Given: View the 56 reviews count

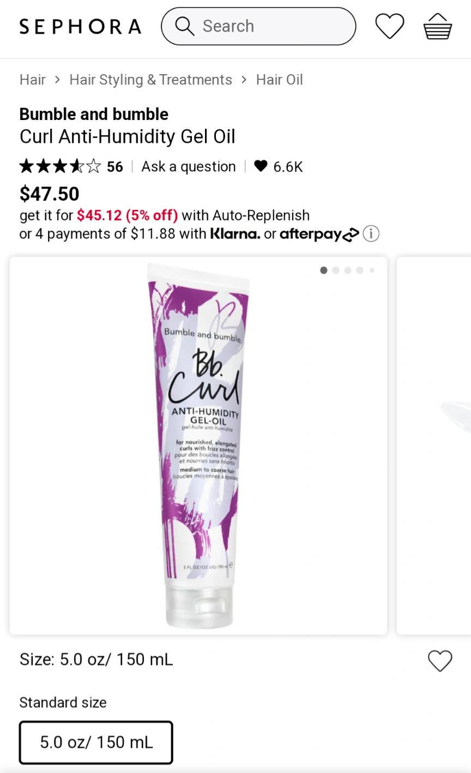Looking at the screenshot, I should (x=115, y=167).
